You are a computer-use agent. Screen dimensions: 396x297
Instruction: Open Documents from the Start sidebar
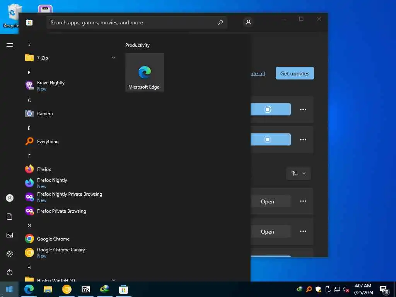[10, 217]
